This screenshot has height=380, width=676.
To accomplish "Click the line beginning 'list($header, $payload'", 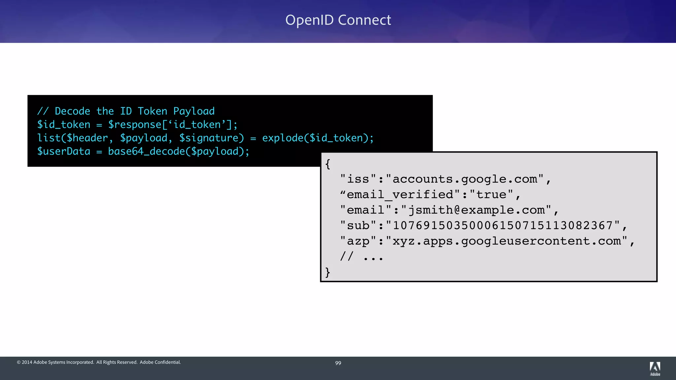I will pyautogui.click(x=205, y=138).
